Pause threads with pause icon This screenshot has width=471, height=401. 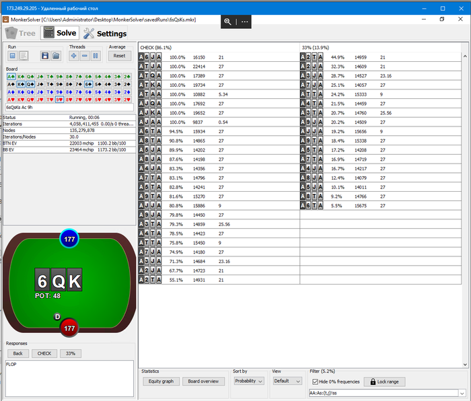96,56
